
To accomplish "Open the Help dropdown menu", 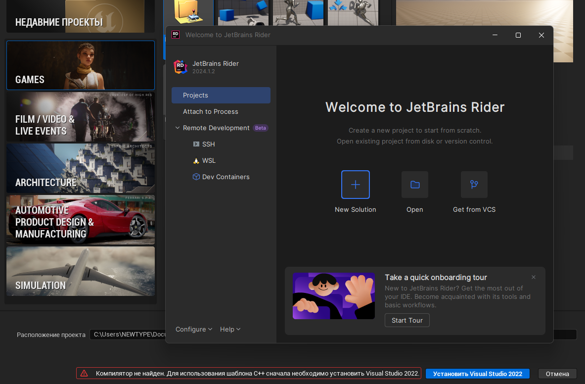I will click(x=230, y=329).
